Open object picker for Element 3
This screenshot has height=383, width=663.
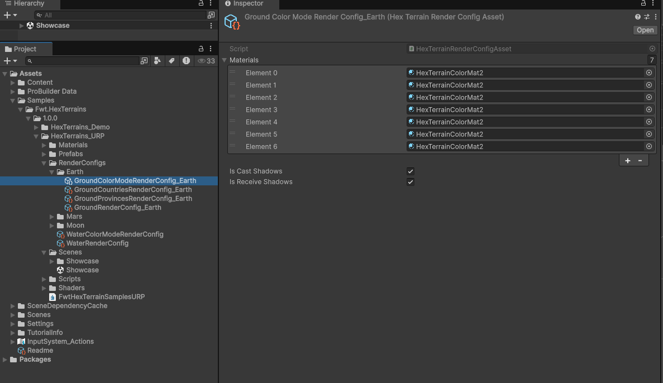click(649, 109)
